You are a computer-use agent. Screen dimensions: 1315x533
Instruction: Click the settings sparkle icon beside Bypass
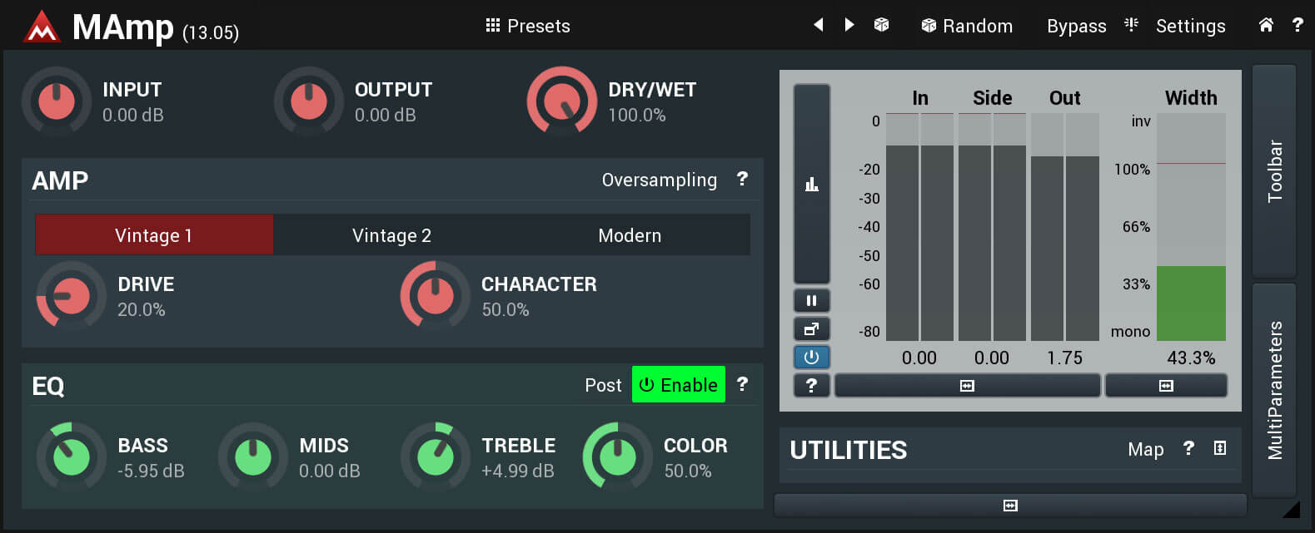point(1131,24)
